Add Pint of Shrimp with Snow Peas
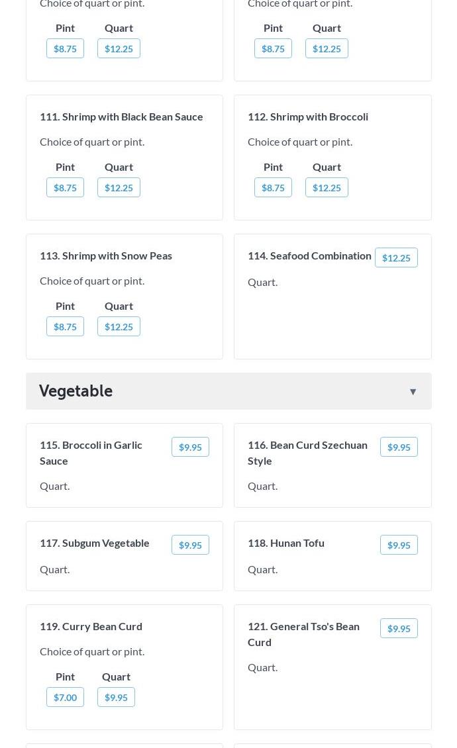 point(65,327)
